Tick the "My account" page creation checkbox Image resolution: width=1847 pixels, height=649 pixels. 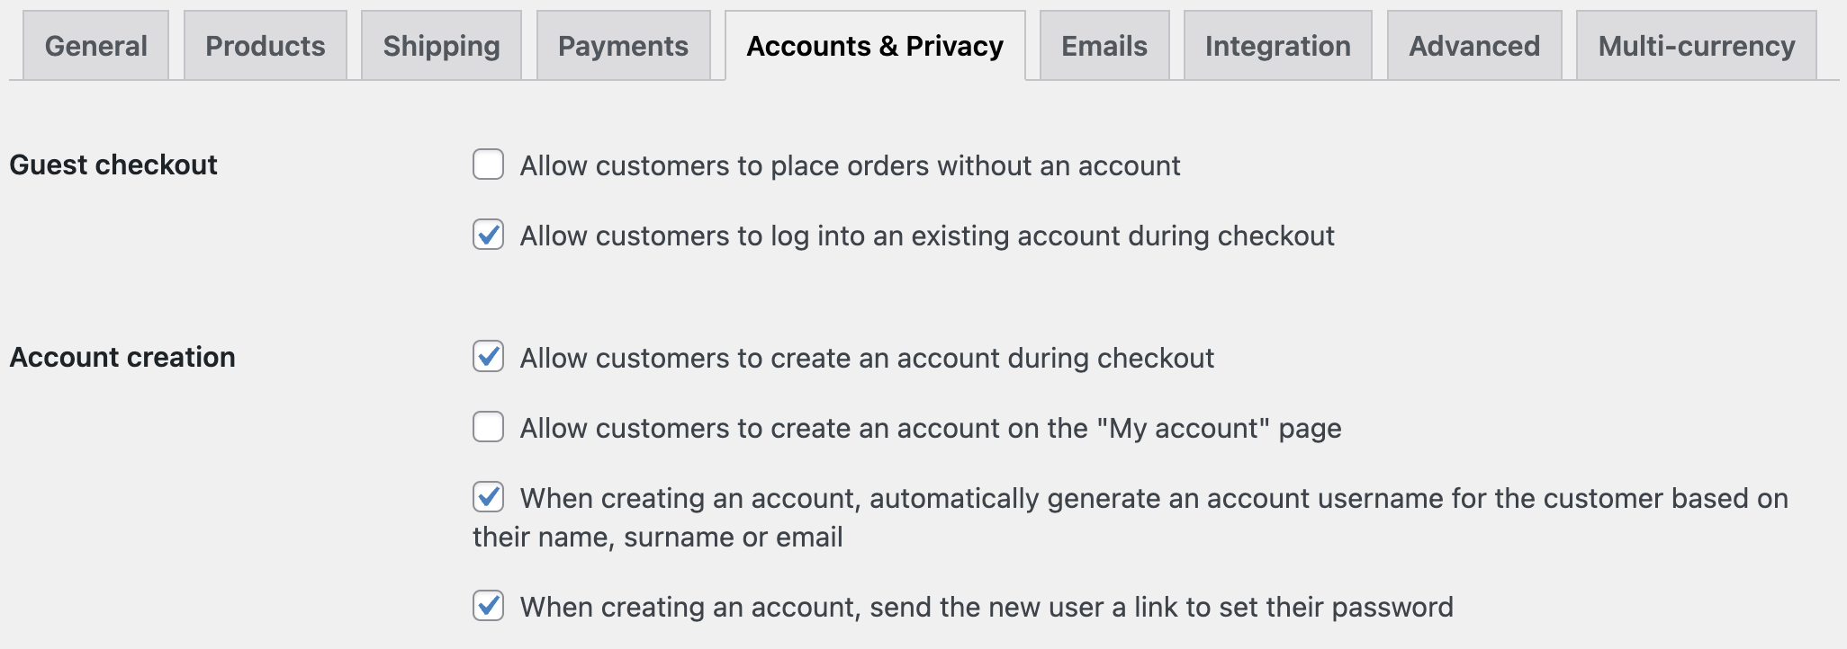click(489, 427)
